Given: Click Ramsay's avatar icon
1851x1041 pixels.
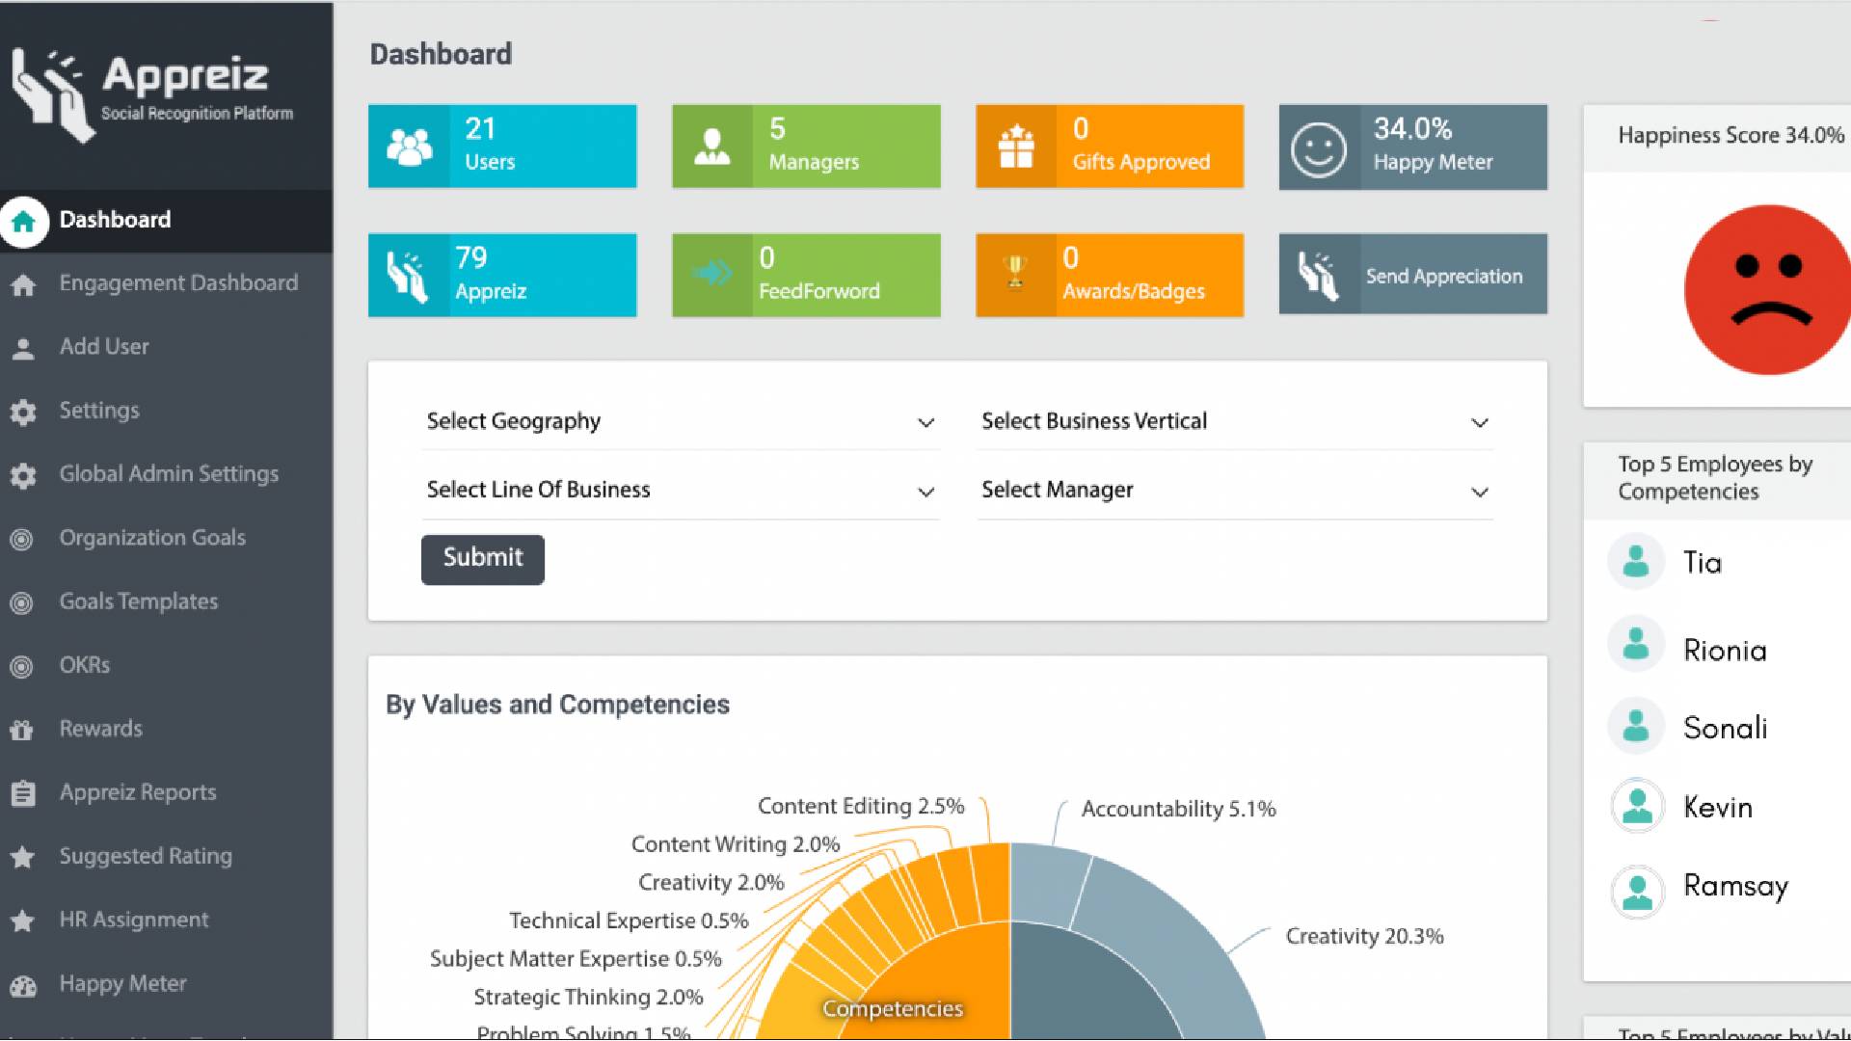Looking at the screenshot, I should [1638, 892].
